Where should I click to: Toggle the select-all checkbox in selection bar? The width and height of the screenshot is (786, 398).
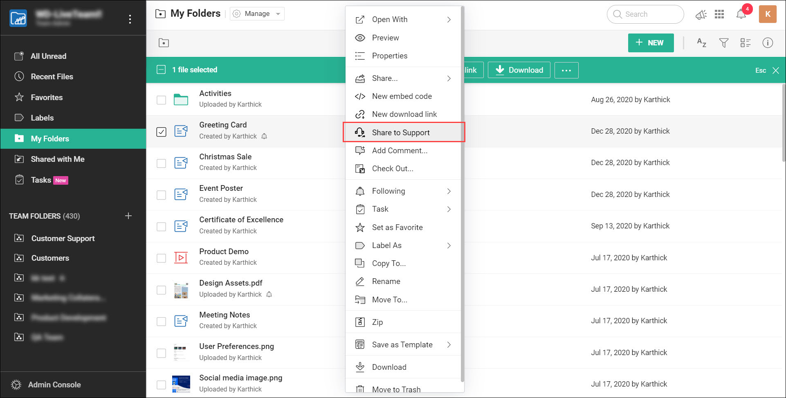(x=161, y=70)
